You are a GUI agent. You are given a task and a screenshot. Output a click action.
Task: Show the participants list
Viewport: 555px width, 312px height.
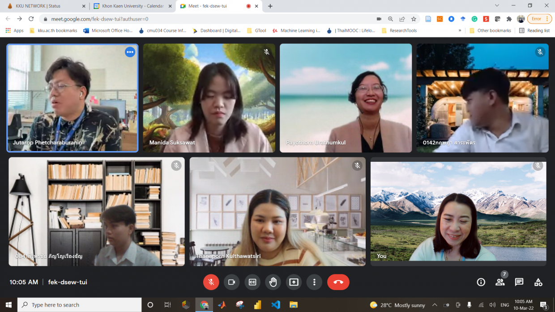coord(500,282)
